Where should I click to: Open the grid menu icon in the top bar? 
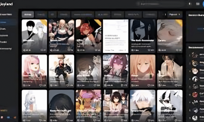click(x=198, y=4)
